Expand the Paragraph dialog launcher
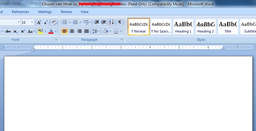Image resolution: width=256 pixels, height=131 pixels. pos(122,40)
